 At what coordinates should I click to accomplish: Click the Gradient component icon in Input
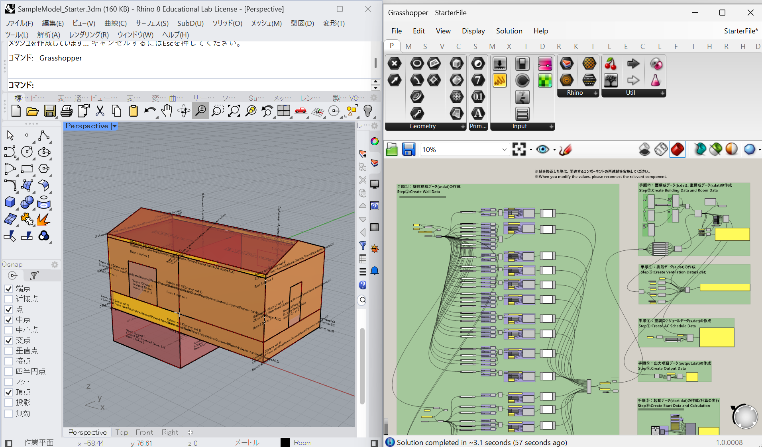pos(545,64)
